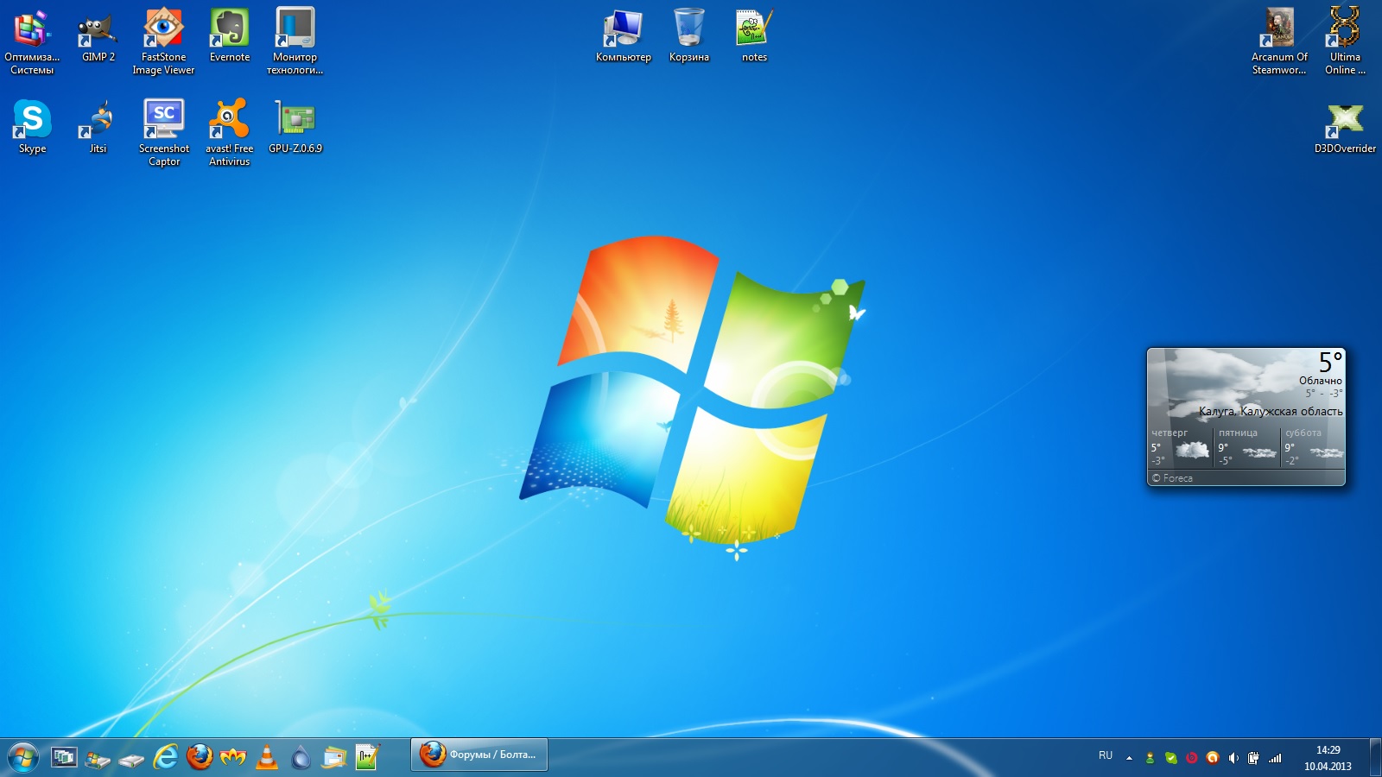1382x777 pixels.
Task: Open the network signal bars icon
Action: tap(1275, 758)
